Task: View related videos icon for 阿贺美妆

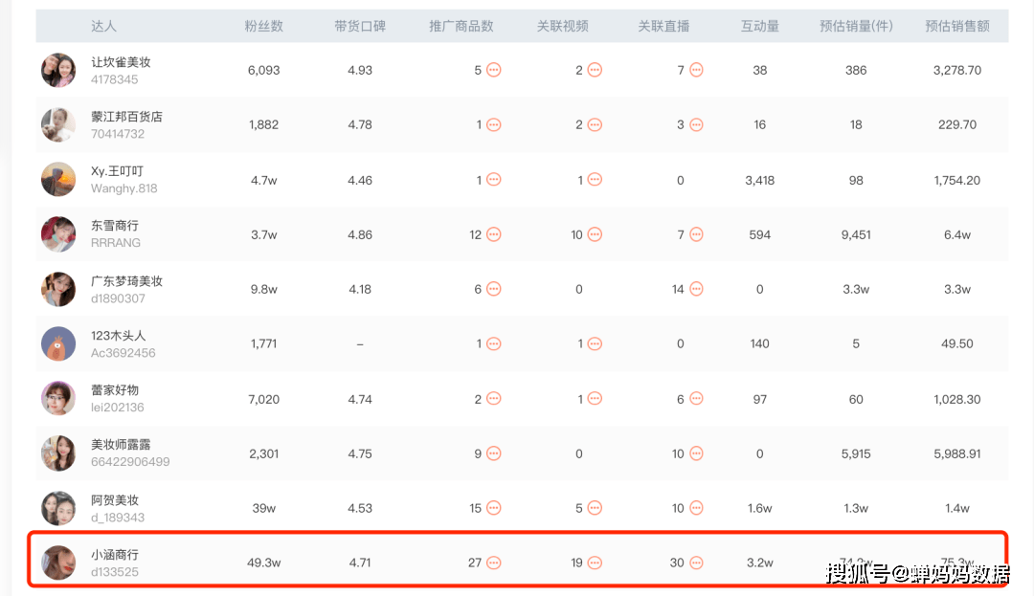Action: (x=595, y=508)
